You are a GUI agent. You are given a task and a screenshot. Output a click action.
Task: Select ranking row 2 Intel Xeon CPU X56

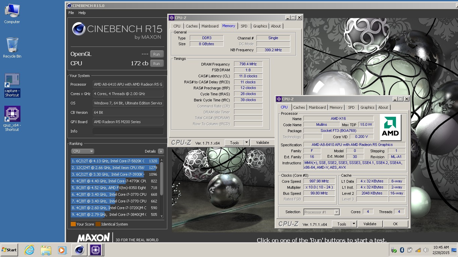coord(115,168)
